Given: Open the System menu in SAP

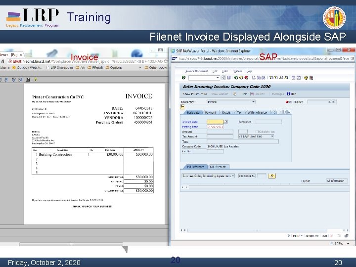Looking at the screenshot, I should pyautogui.click(x=237, y=71).
